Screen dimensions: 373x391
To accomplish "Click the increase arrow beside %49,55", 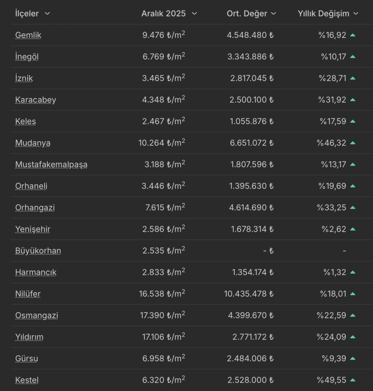I will [353, 380].
